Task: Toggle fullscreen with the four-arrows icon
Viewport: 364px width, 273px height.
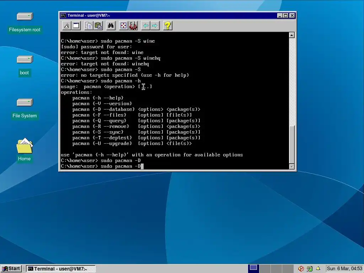Action: tap(123, 26)
